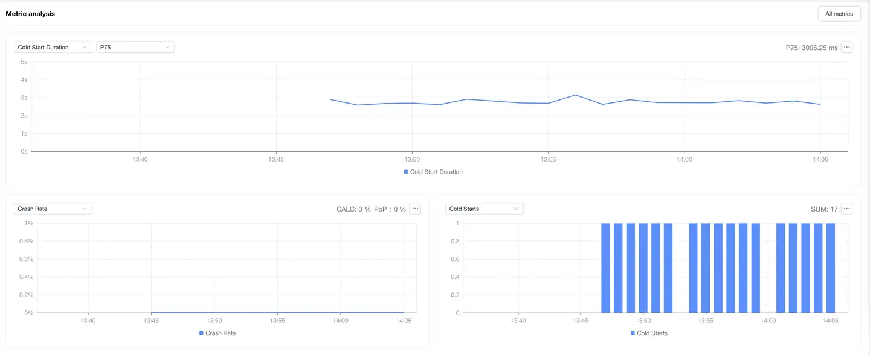
Task: Click blue legend swatch beside Cold Start Duration
Action: tap(406, 172)
